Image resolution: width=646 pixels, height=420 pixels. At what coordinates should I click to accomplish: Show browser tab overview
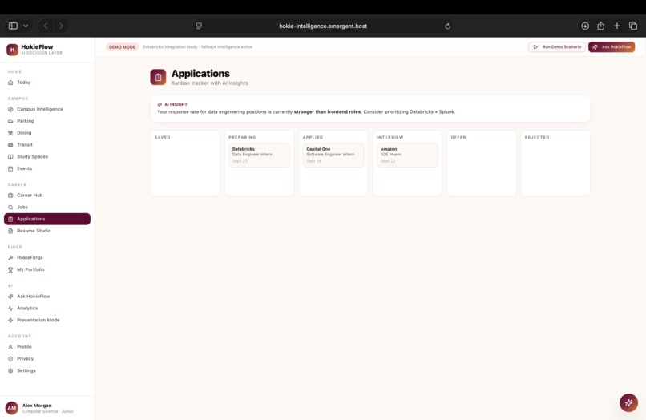(633, 26)
